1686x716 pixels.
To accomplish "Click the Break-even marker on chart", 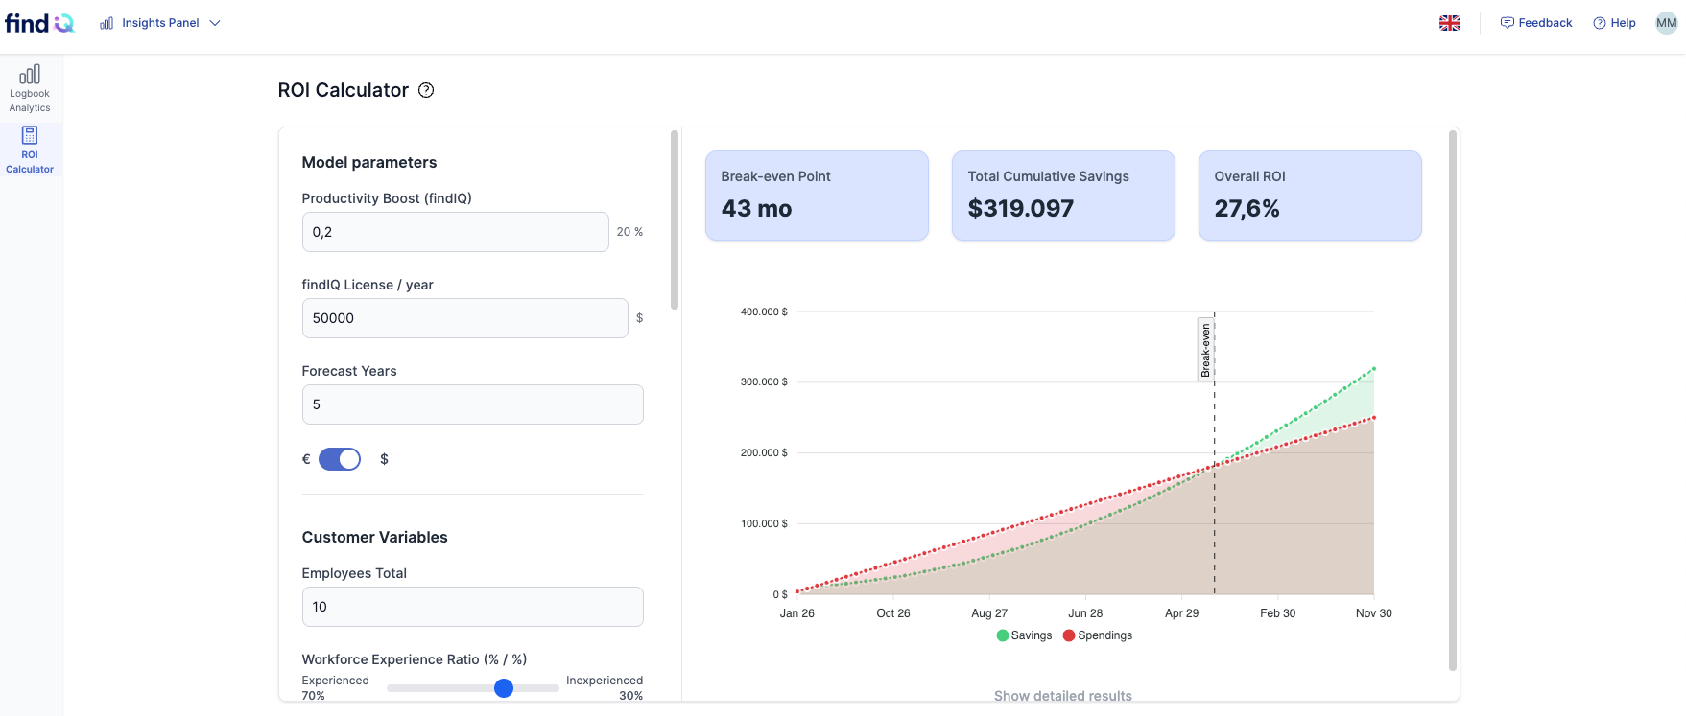I will (1206, 350).
